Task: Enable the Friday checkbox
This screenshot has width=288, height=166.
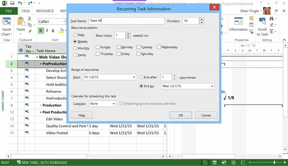Action: [x=118, y=54]
